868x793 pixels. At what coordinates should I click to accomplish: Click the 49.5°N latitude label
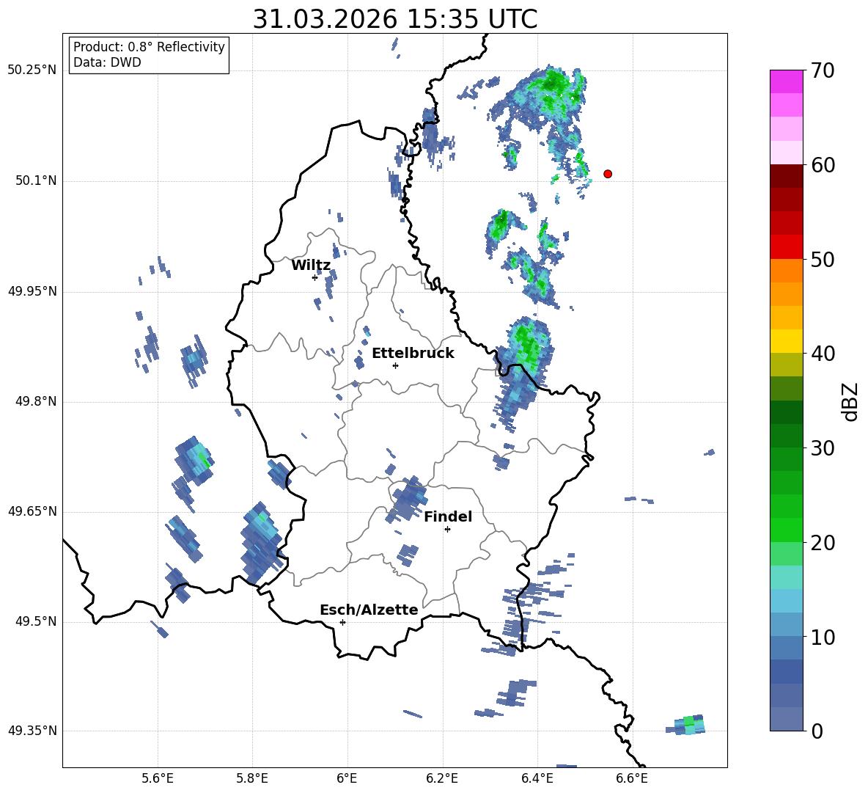click(35, 621)
